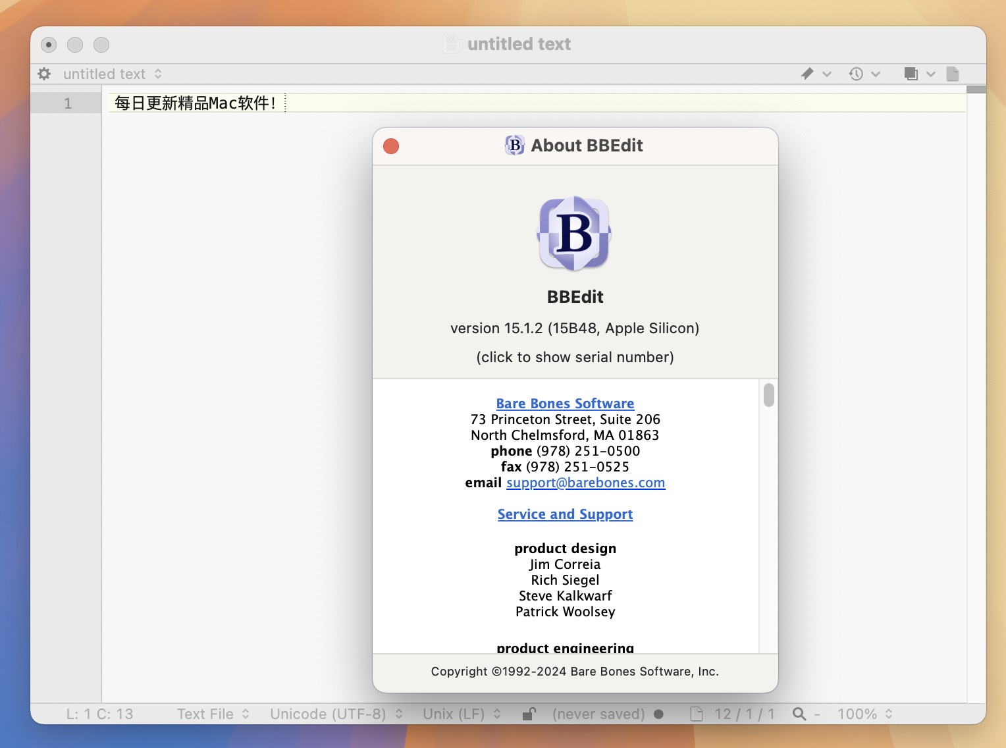Open the untitled text document popup
The width and height of the screenshot is (1006, 748).
(113, 74)
